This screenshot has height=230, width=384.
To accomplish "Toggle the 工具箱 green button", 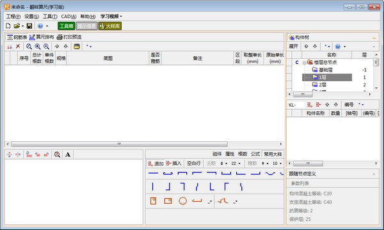I will click(x=66, y=26).
